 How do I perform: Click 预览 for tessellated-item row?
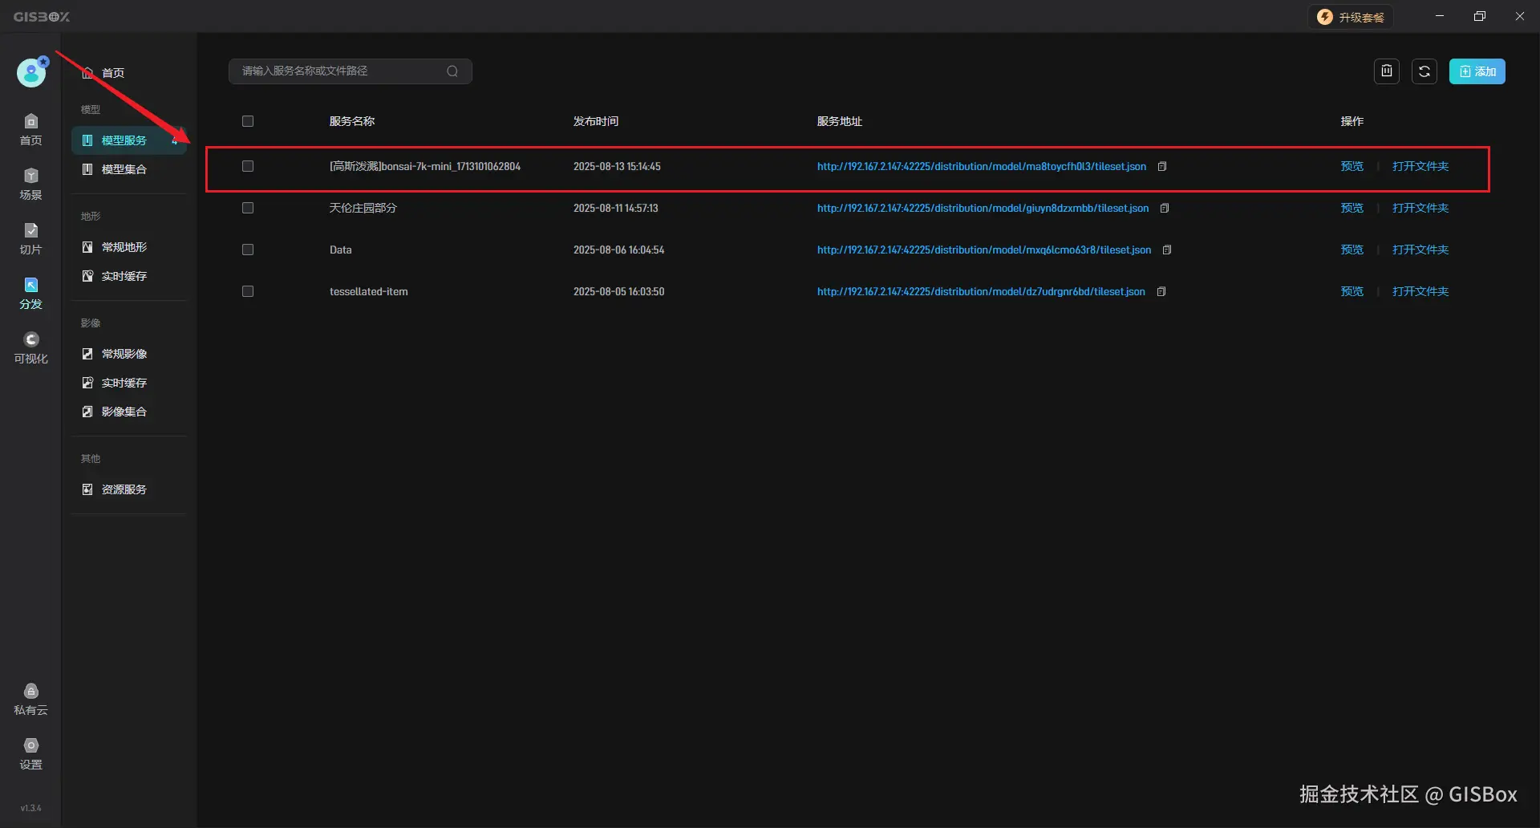coord(1352,291)
